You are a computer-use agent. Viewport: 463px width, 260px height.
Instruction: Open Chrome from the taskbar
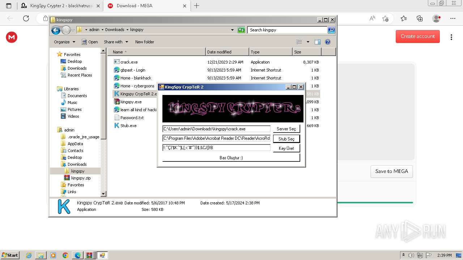(65, 255)
